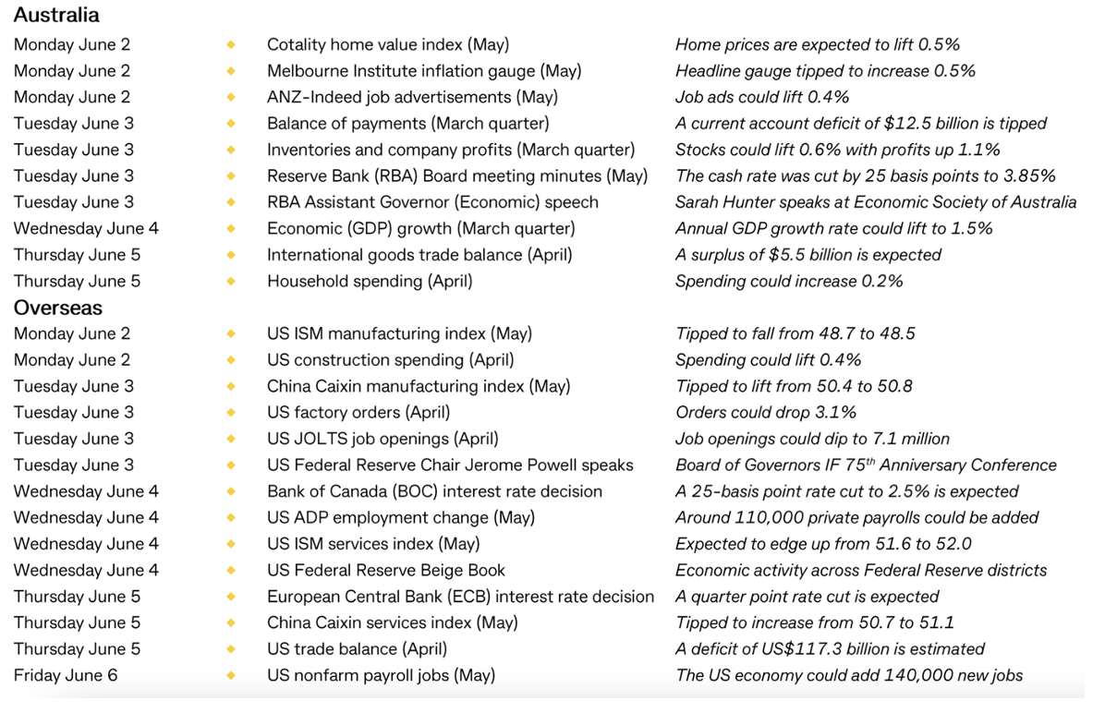Screen dimensions: 1105x713
Task: Click the diamond next to Bank of Canada decision
Action: point(231,492)
